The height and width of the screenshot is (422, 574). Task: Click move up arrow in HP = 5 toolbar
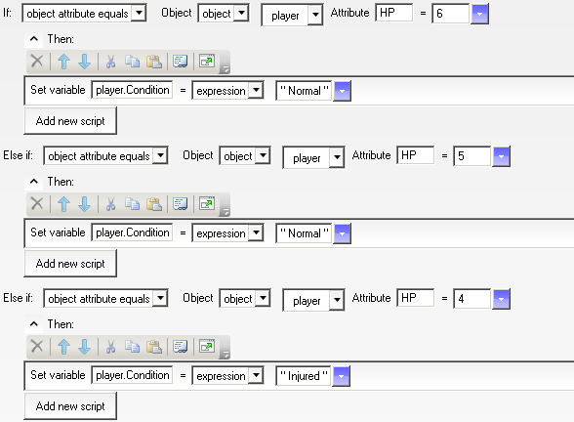pos(63,204)
